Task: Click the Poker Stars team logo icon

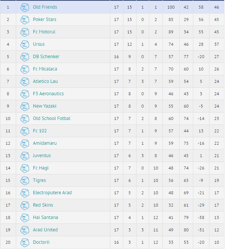Action: pyautogui.click(x=25, y=19)
